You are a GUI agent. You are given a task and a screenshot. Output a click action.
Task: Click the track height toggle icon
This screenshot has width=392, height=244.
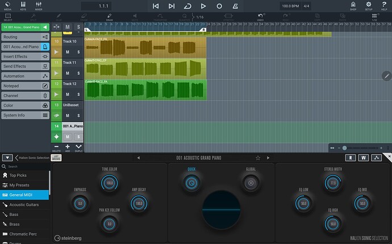coord(56,27)
